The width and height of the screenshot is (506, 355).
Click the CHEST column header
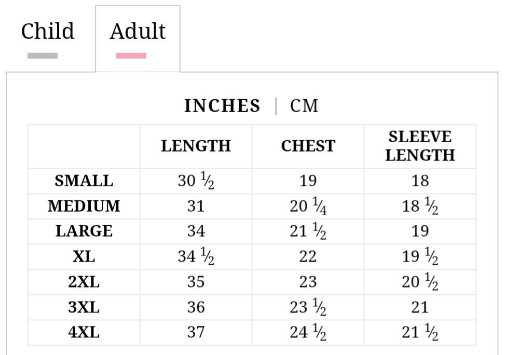[308, 146]
